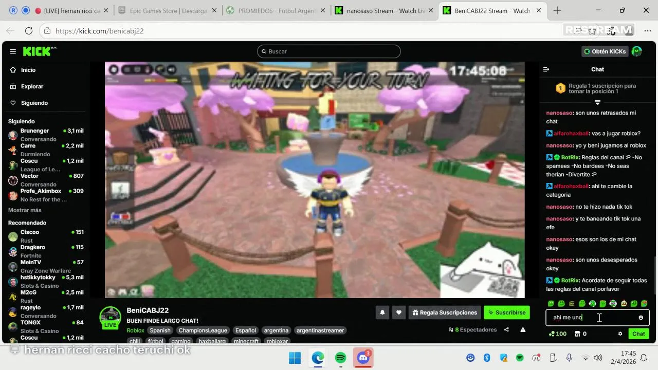Click Suscribirse button
The image size is (658, 370).
(507, 312)
